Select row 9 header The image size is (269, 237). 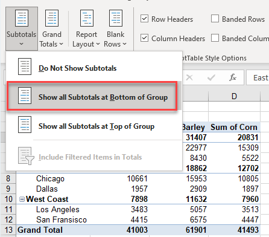[x=8, y=189]
